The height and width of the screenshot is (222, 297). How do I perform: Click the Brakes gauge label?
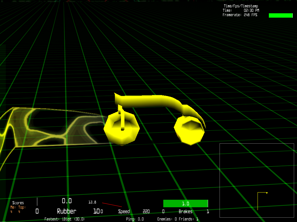[185, 212]
